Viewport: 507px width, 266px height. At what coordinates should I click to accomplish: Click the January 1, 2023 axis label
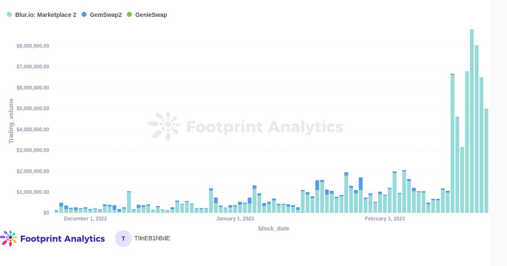(x=235, y=219)
